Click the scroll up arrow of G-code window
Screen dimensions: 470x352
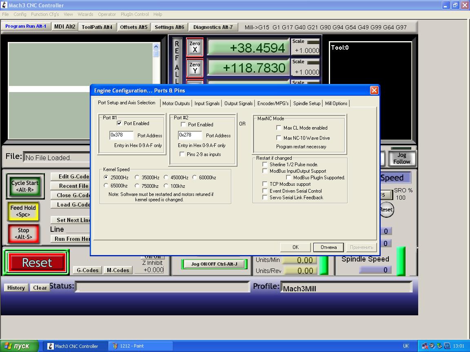click(x=156, y=46)
